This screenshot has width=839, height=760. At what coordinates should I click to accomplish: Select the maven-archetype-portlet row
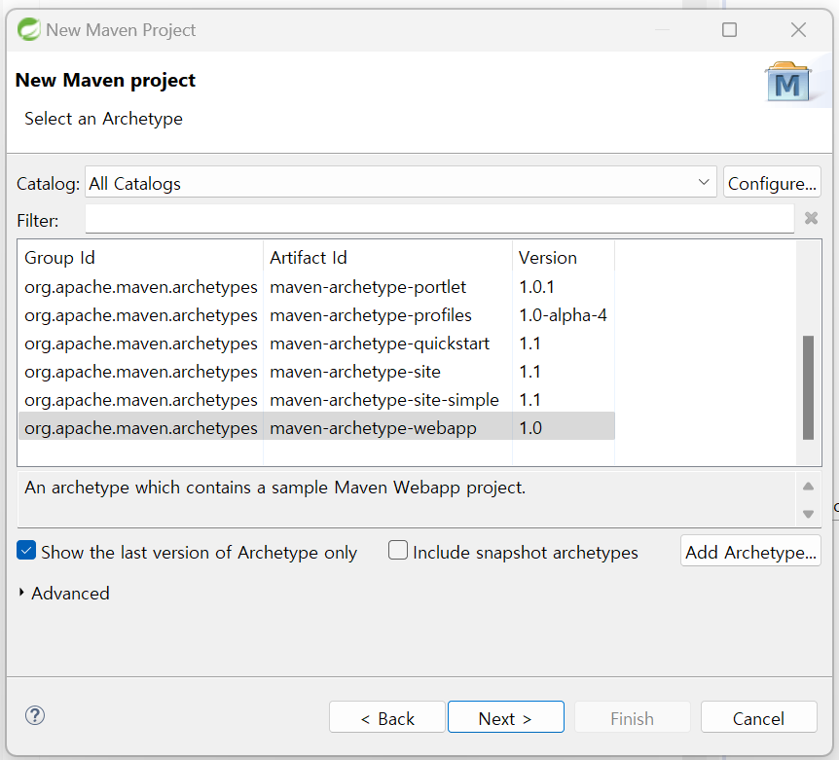[x=316, y=287]
